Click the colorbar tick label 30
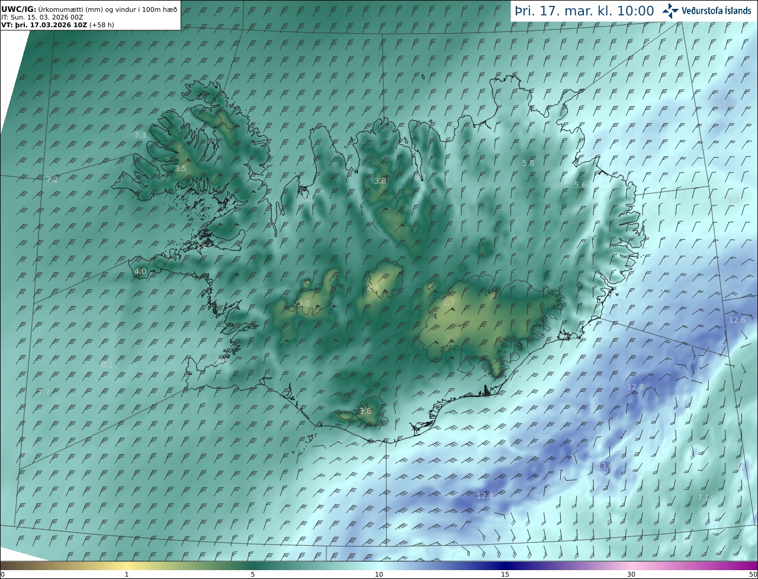 coord(631,574)
